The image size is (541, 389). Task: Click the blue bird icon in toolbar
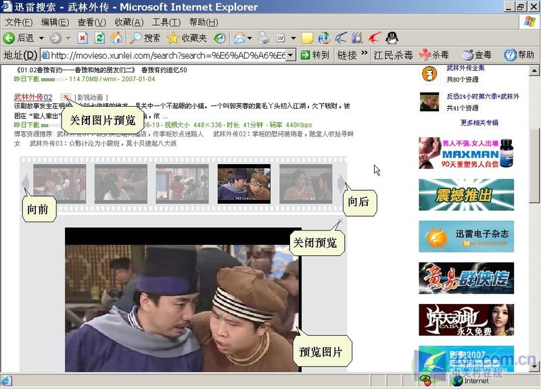[x=341, y=38]
